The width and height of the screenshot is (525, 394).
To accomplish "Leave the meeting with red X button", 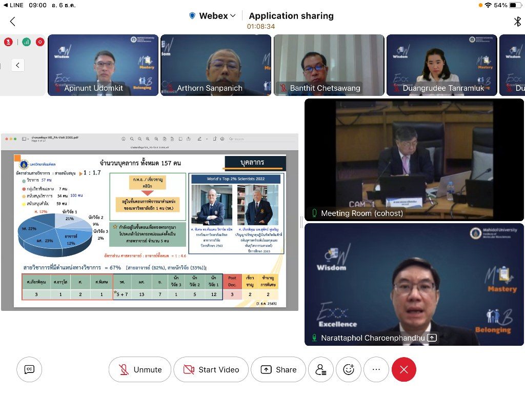I will click(404, 369).
